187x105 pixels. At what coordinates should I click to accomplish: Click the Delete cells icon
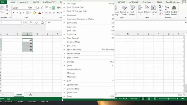(147, 8)
